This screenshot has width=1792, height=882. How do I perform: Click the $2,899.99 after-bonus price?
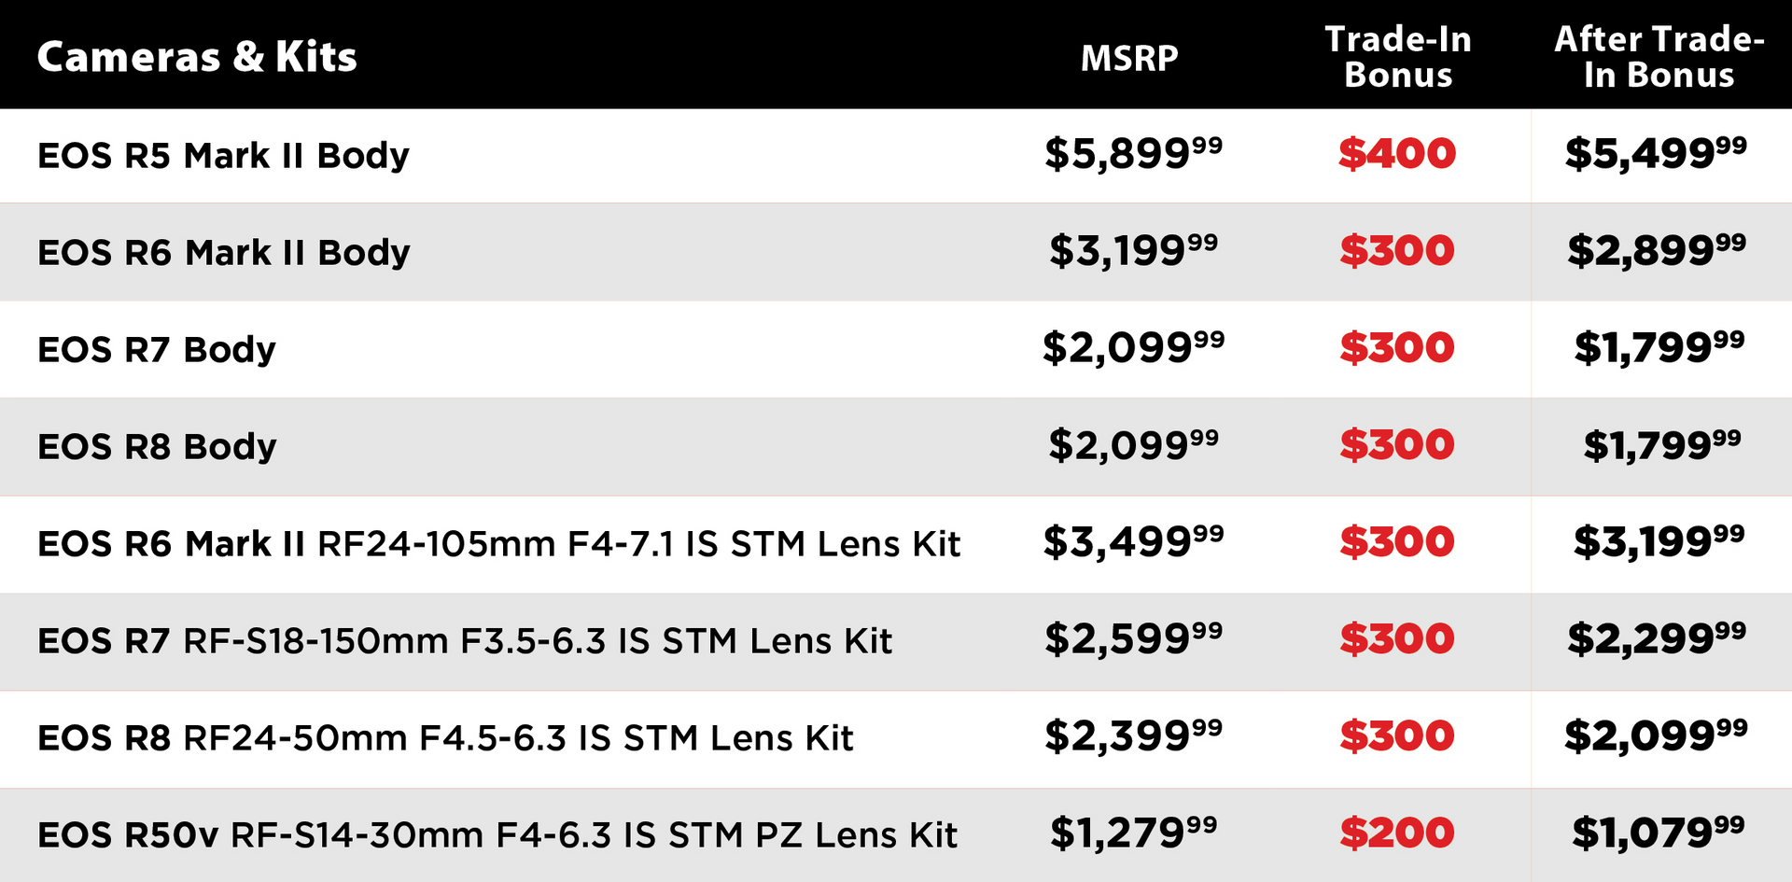pos(1657,250)
